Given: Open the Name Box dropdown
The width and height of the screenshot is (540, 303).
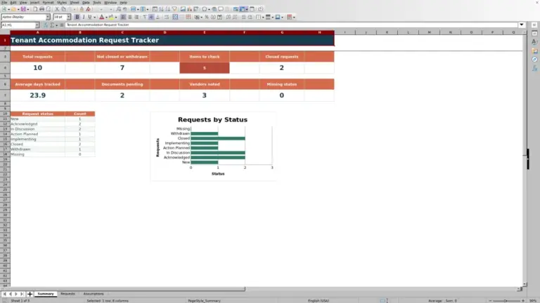Looking at the screenshot, I should tap(37, 25).
